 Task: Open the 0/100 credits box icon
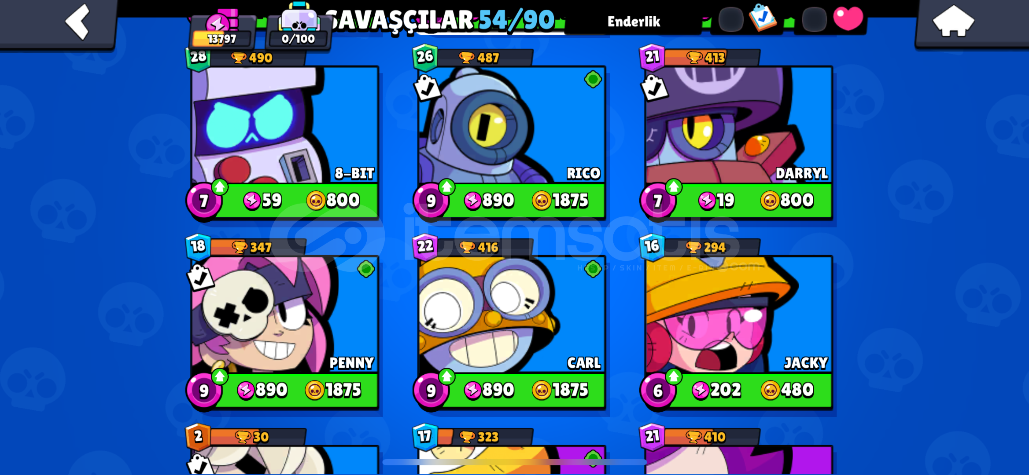click(299, 27)
